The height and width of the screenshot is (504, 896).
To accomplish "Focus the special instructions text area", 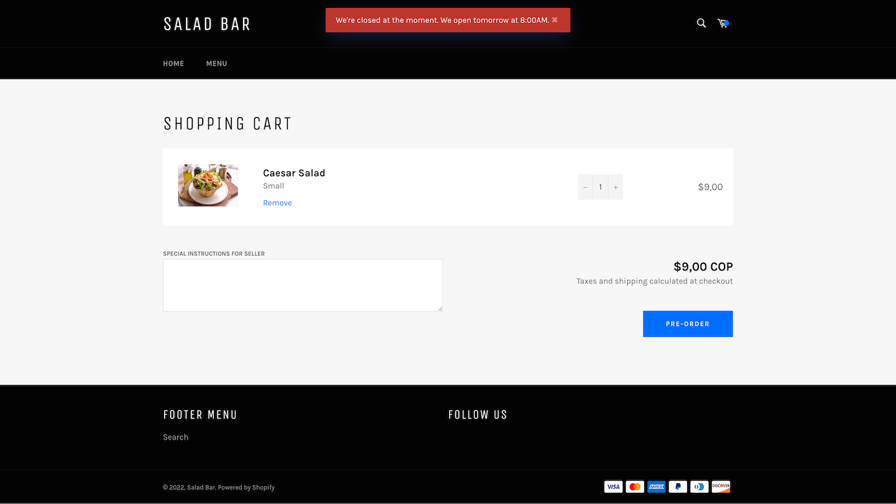I will (302, 285).
